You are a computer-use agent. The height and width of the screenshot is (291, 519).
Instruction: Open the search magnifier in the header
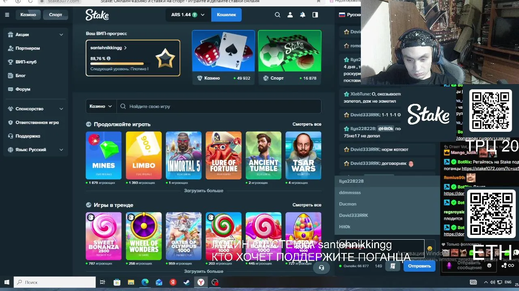click(277, 15)
